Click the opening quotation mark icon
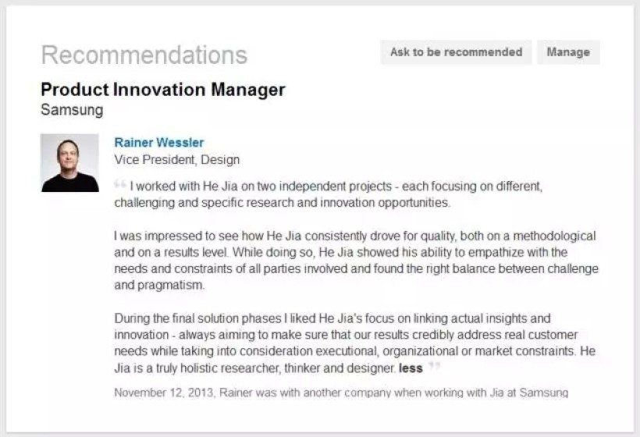The height and width of the screenshot is (437, 640). [x=120, y=186]
